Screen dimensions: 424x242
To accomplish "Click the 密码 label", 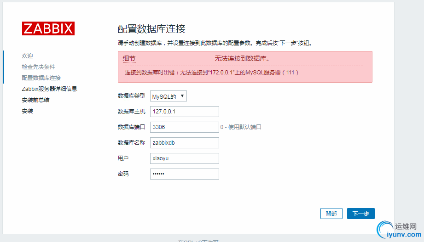I will click(123, 174).
